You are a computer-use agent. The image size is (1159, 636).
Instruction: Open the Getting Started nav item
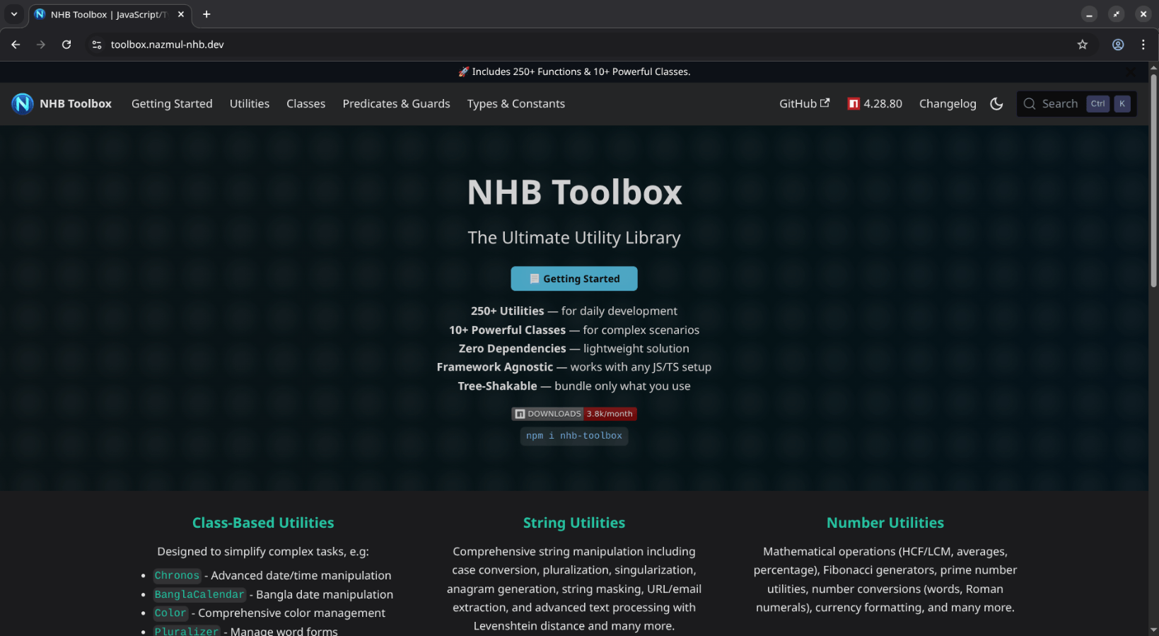[x=172, y=103]
